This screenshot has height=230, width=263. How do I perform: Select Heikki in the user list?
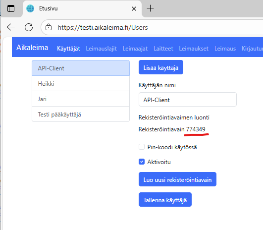click(81, 83)
